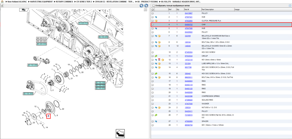Open part number link 84419967
This screenshot has width=292, height=139.
pos(188,13)
